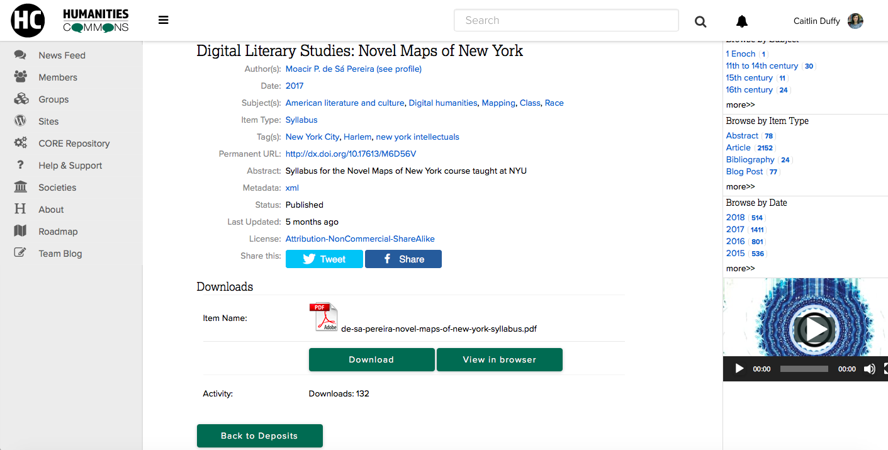Play the video using the large center button
The width and height of the screenshot is (888, 450).
(x=813, y=329)
